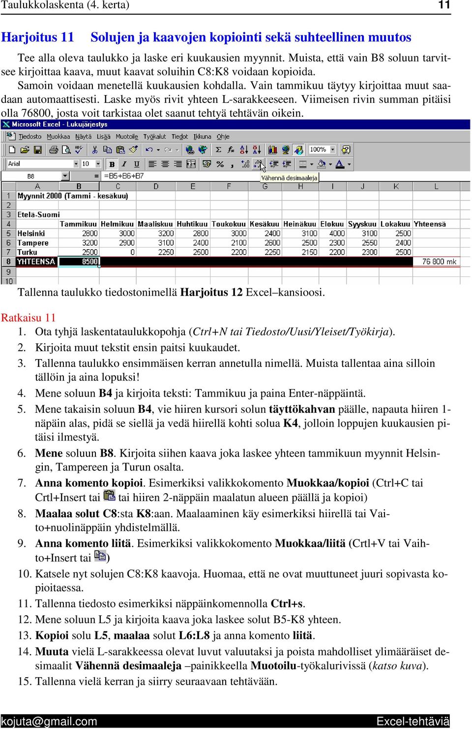Toggle center text alignment
This screenshot has height=729, width=472.
tap(165, 164)
